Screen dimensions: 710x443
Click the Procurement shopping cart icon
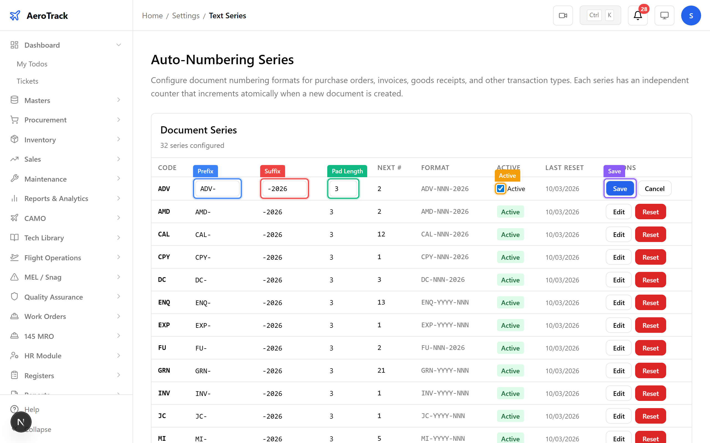pyautogui.click(x=14, y=120)
